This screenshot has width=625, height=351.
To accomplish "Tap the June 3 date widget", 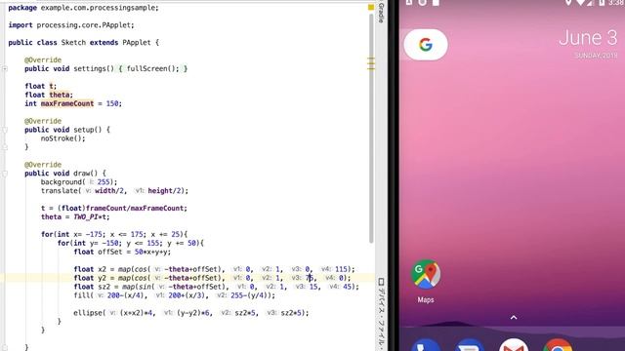I will tap(588, 38).
